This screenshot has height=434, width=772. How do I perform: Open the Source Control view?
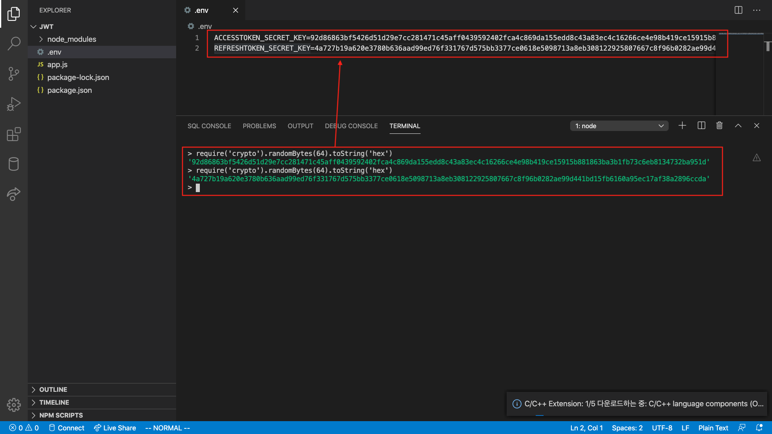pos(14,74)
